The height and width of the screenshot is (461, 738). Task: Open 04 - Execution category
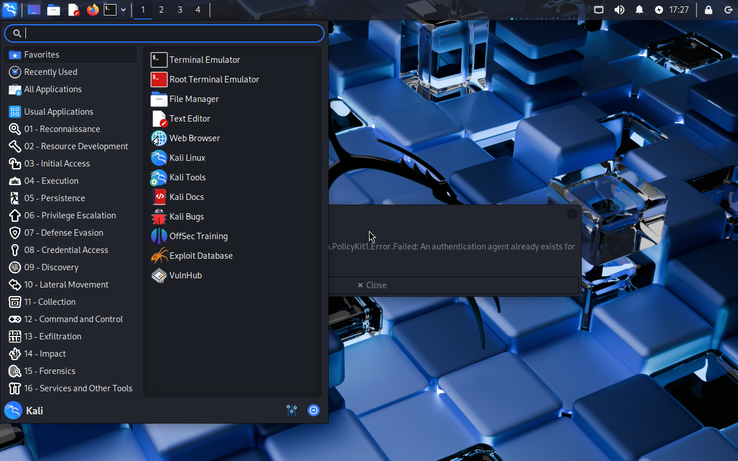(x=71, y=181)
